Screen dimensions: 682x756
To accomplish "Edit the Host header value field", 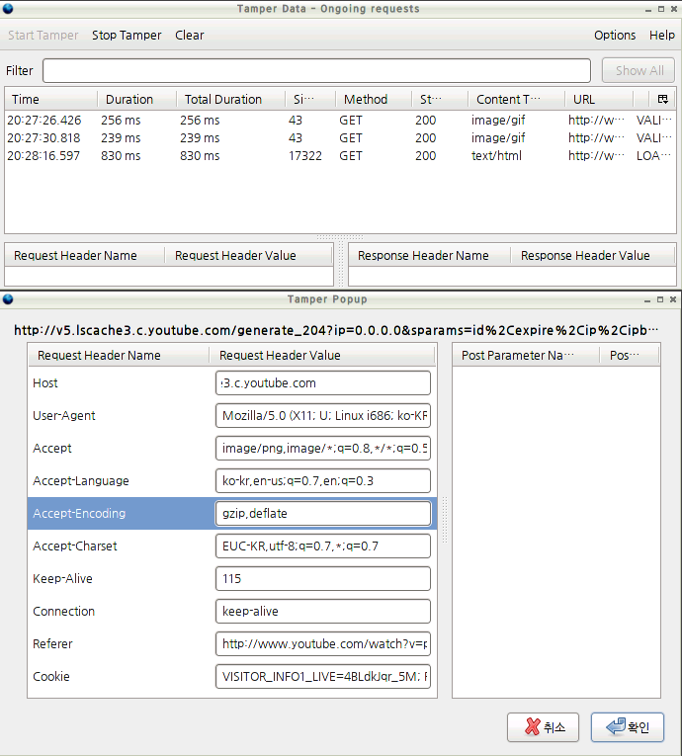I will (323, 382).
